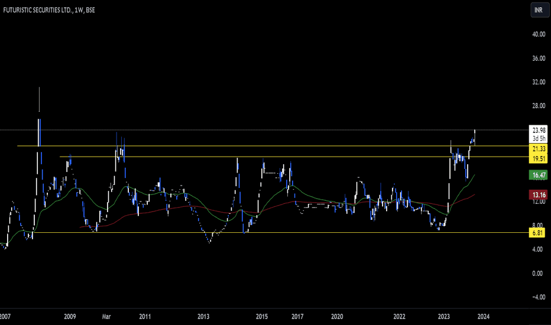
Task: Click the 0.00 price axis value
Action: point(537,273)
